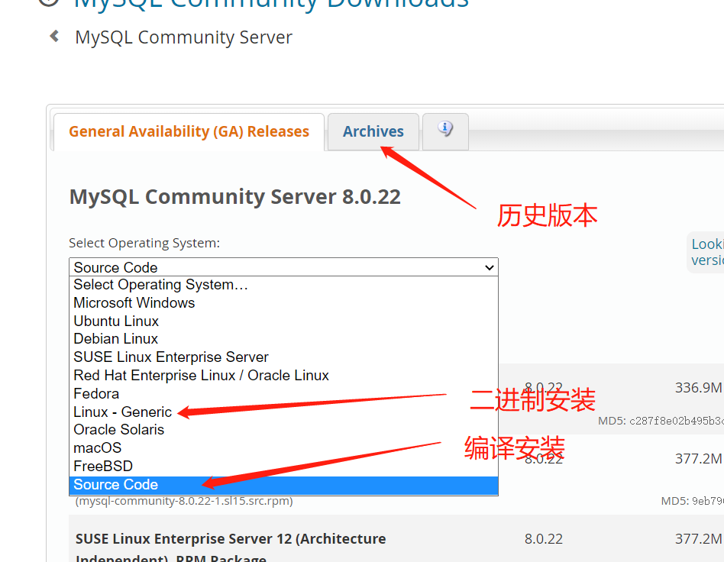The width and height of the screenshot is (724, 562).
Task: Click the 336.9M file size value
Action: click(x=698, y=387)
